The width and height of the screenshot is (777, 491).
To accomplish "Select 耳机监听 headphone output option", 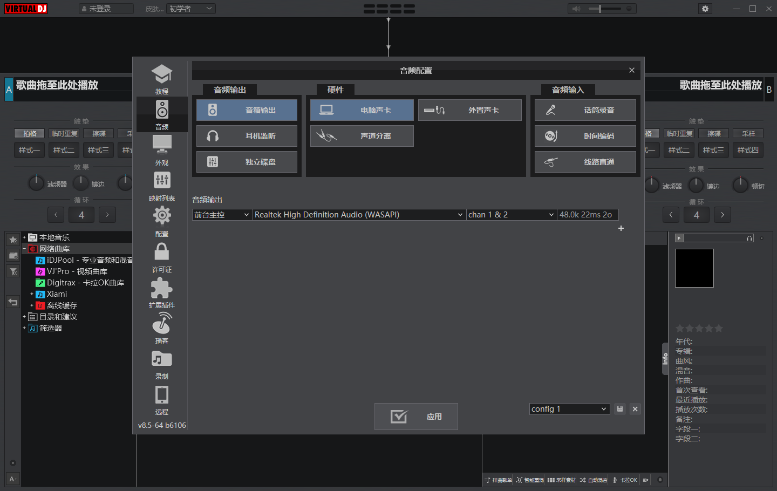I will [x=247, y=136].
